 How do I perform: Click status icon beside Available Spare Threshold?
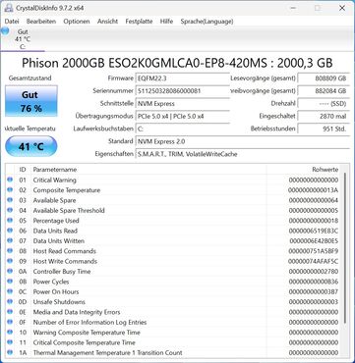click(10, 210)
